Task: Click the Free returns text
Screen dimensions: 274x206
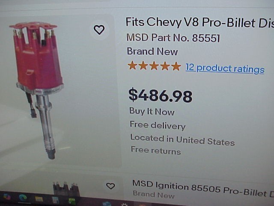Action: 156,151
